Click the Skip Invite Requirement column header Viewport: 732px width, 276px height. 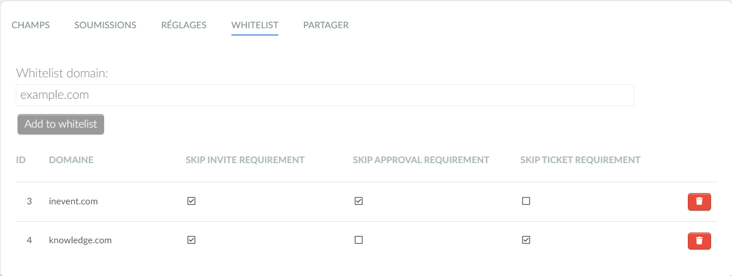[245, 160]
